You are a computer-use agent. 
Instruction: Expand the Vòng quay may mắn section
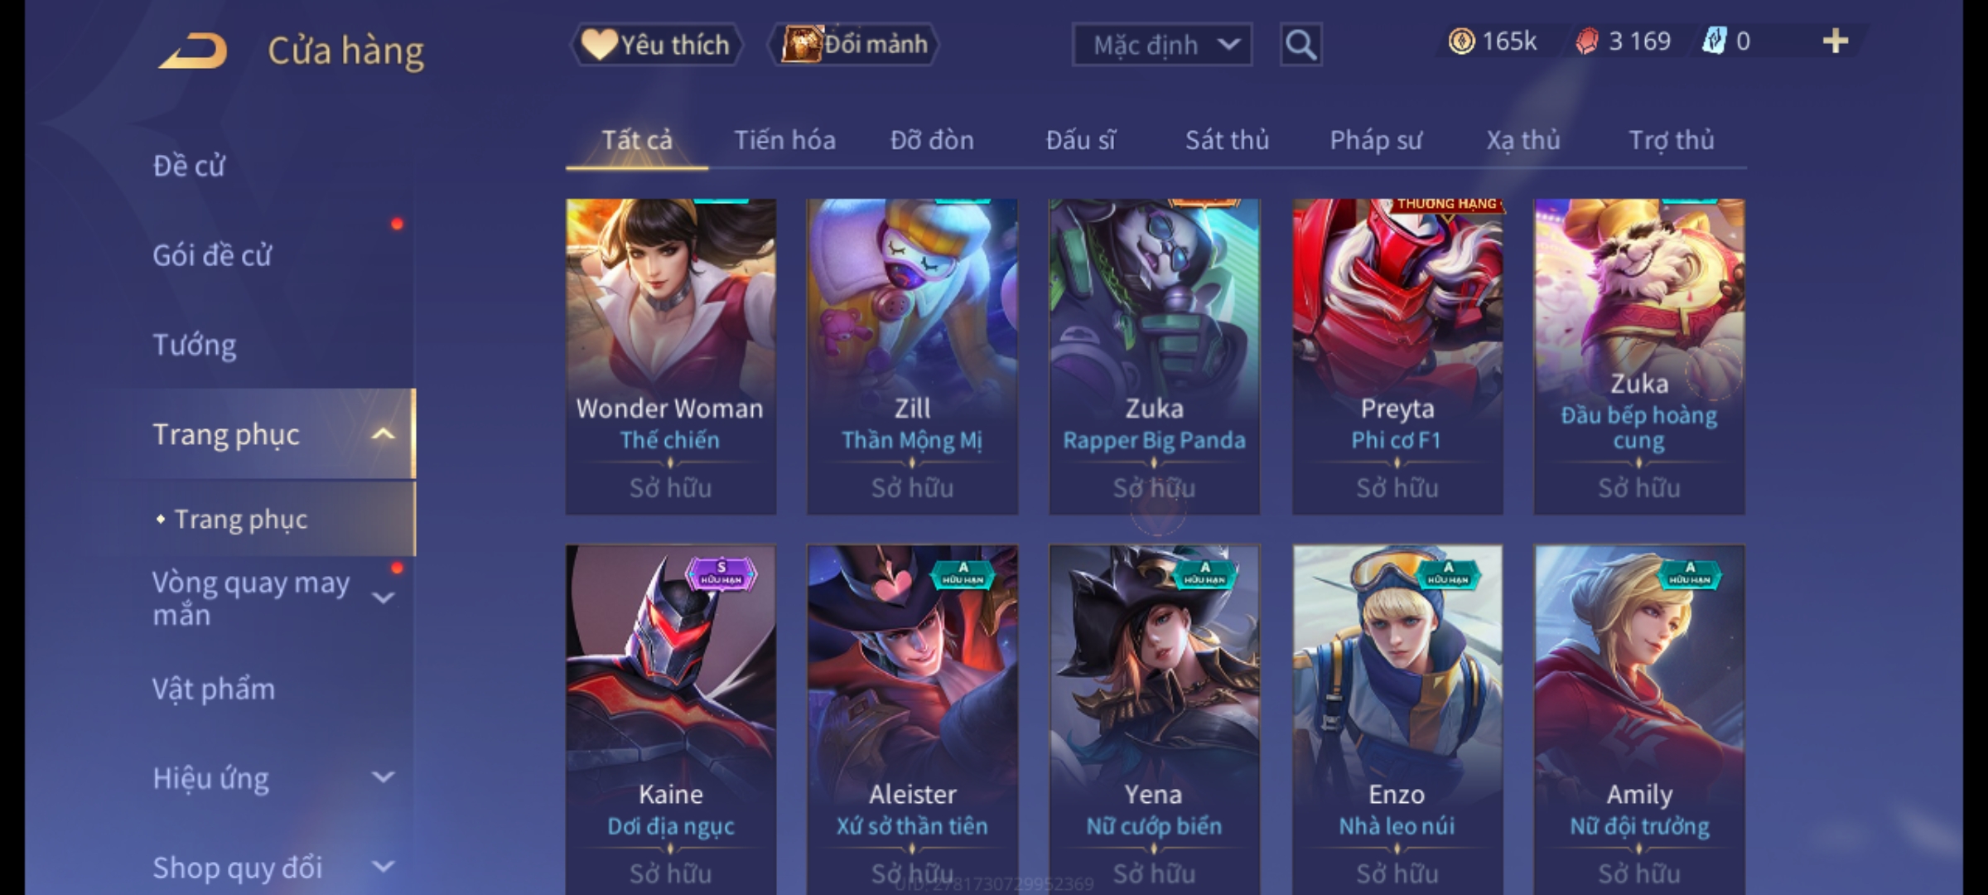pyautogui.click(x=383, y=597)
